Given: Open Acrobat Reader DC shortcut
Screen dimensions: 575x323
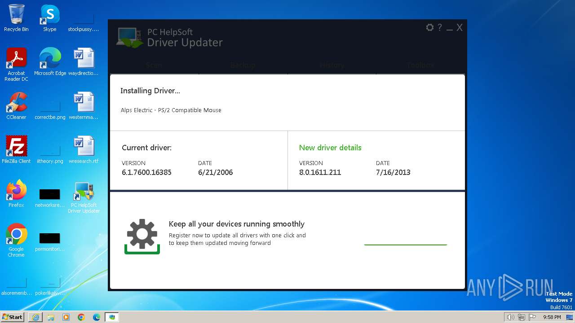Looking at the screenshot, I should pos(16,65).
